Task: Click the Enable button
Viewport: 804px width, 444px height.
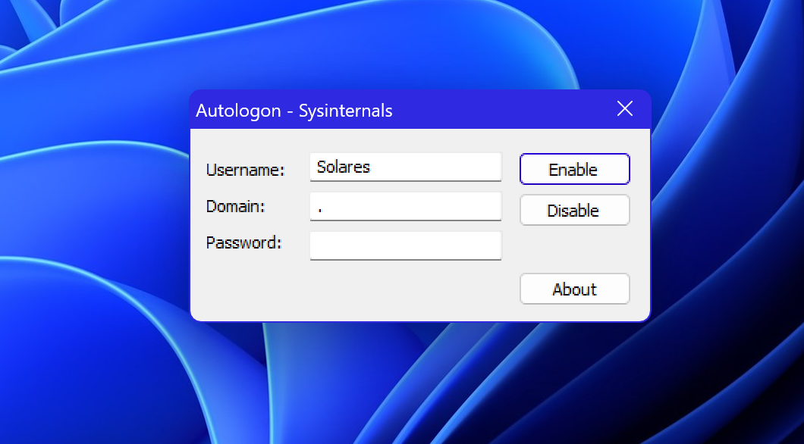Action: (574, 169)
